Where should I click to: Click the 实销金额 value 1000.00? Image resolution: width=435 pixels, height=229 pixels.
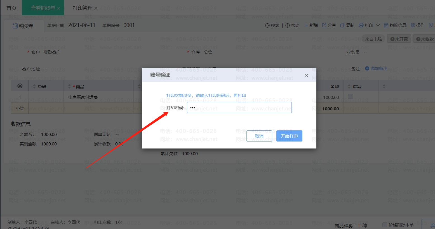pos(49,144)
